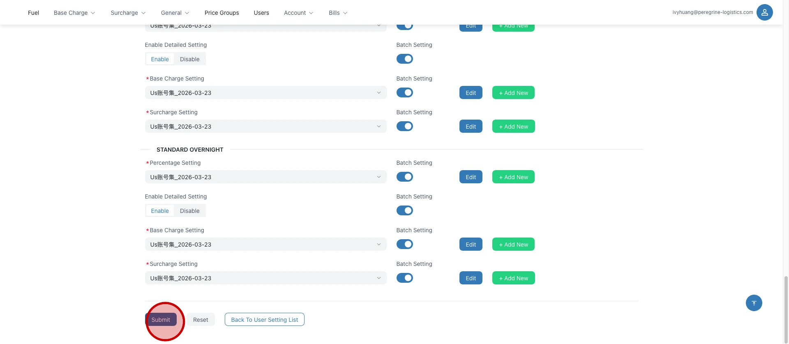Open the Bills menu chevron
Viewport: 789px width, 344px height.
point(345,13)
